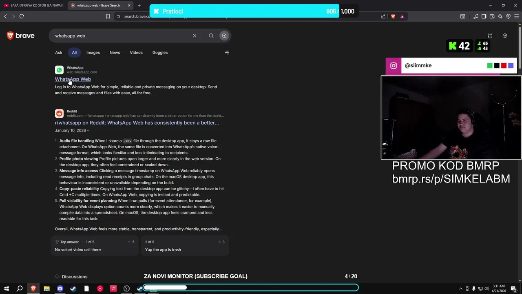Open the Brave Rewards triangle icon
The image size is (522, 294).
[x=402, y=16]
